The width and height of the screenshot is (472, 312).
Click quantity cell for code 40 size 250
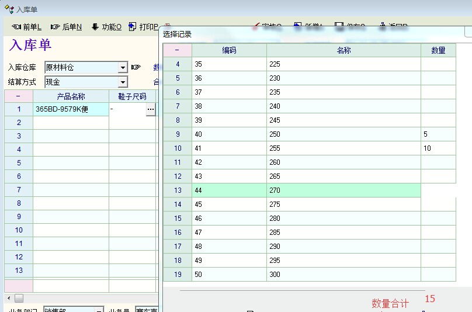[x=438, y=134]
